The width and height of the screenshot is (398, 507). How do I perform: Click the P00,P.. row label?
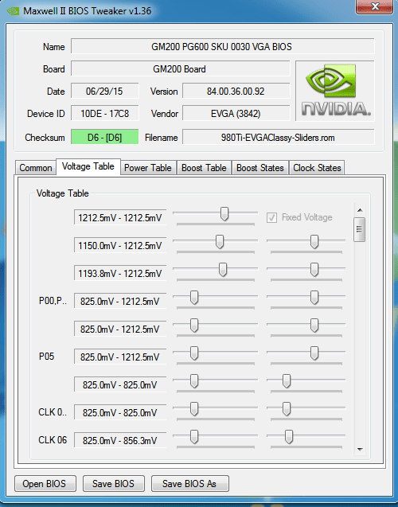[53, 301]
